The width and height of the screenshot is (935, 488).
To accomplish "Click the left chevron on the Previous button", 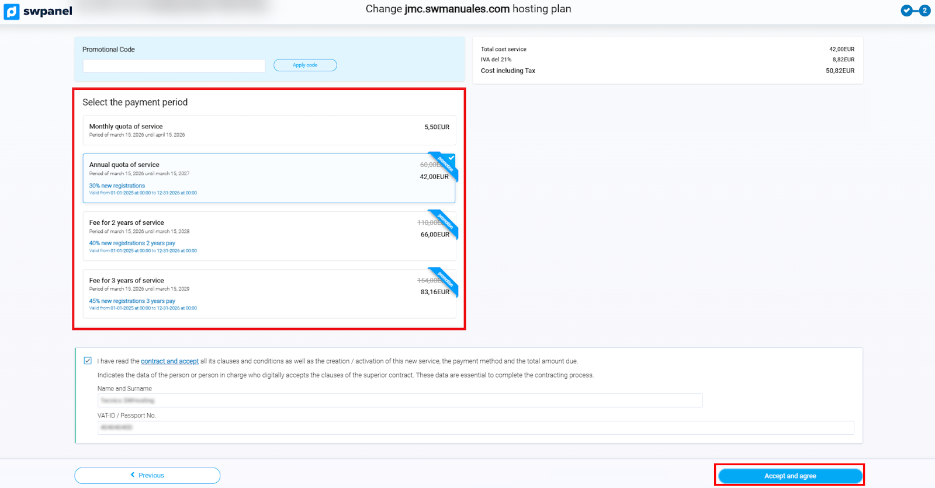I will (133, 475).
